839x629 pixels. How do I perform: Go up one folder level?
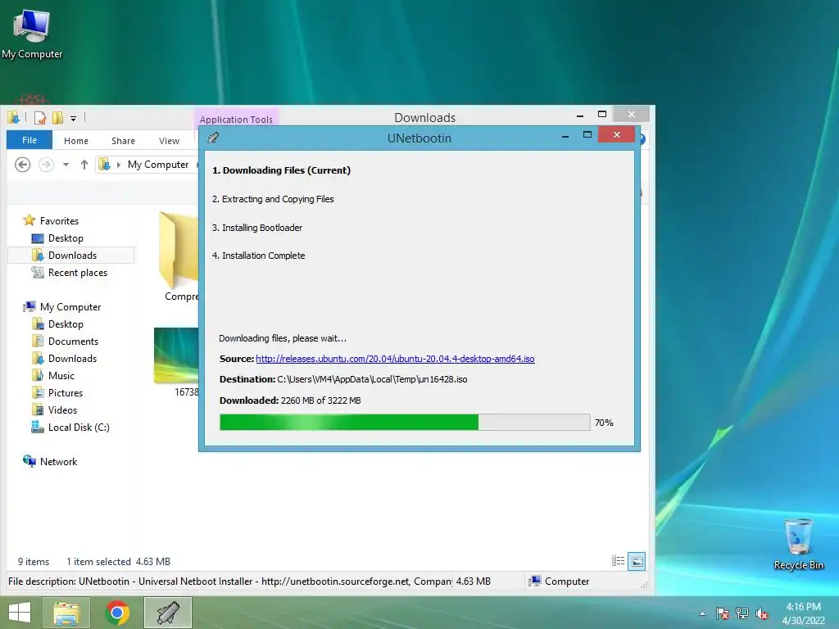pos(84,165)
